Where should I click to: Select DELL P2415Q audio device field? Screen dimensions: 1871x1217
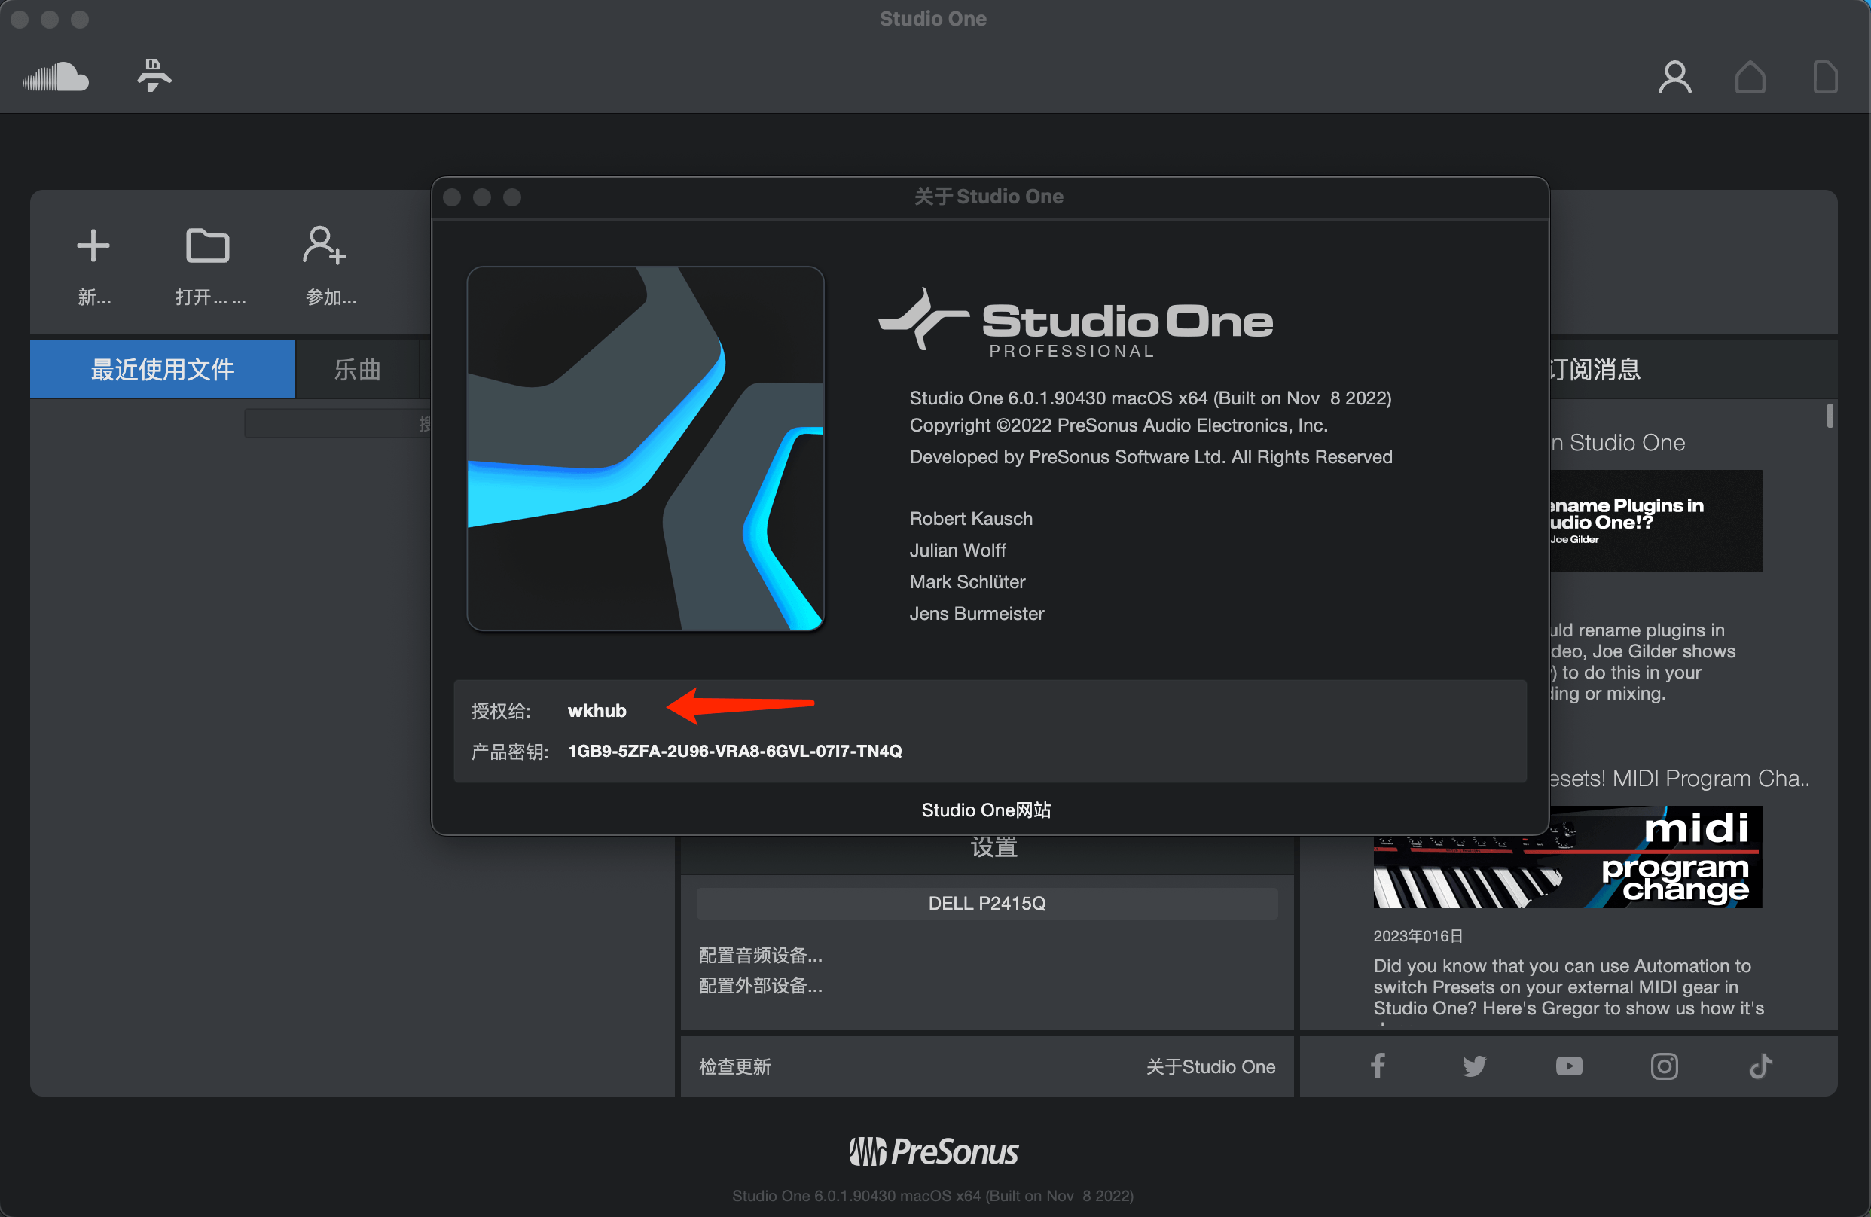tap(987, 903)
